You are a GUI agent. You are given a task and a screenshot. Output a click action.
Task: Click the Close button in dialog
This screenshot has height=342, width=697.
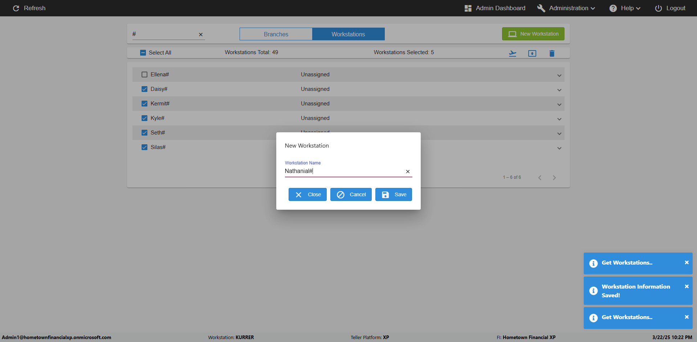click(x=307, y=194)
